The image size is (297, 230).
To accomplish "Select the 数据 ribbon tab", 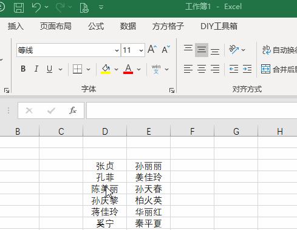I will coord(128,26).
